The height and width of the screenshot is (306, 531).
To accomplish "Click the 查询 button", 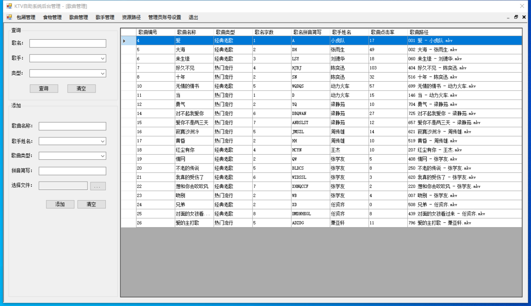I will point(44,89).
